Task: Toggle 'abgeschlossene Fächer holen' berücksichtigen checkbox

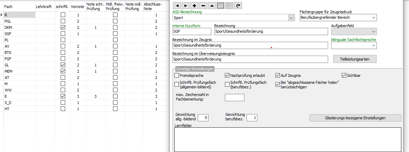Action: coord(278,84)
